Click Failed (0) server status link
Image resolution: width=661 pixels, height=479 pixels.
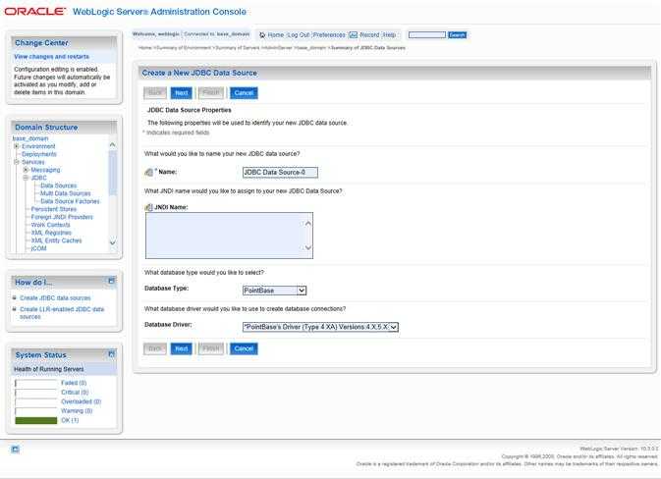click(74, 383)
